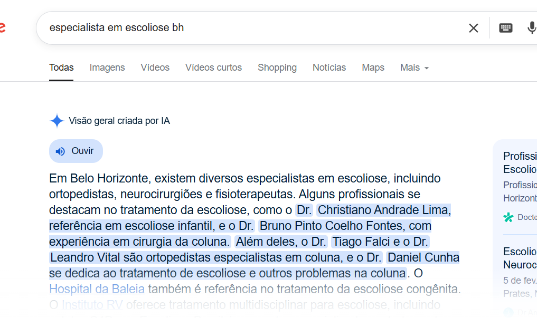Clear the search query with X icon
This screenshot has width=537, height=318.
pos(473,28)
